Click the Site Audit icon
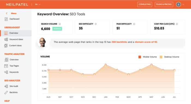 (6, 86)
